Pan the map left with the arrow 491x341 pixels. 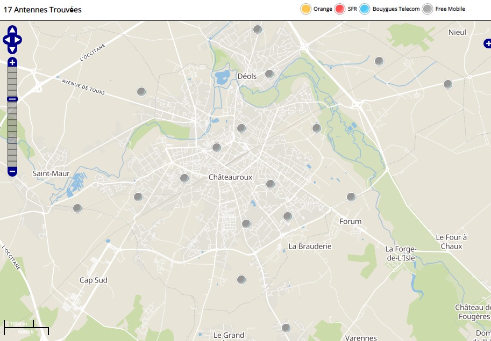click(6, 40)
